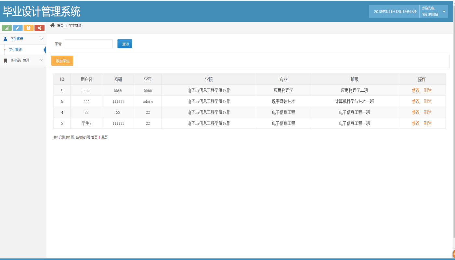Focus the 学号 search input field
Viewport: 455px width, 260px height.
click(88, 44)
